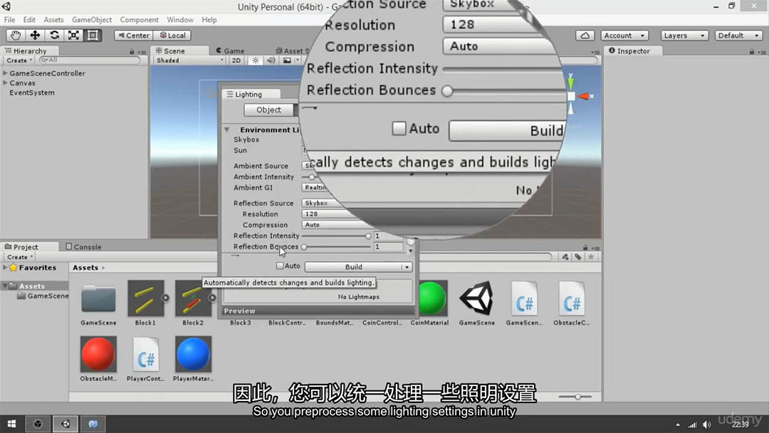Select the Hand tool
The image size is (769, 433).
click(16, 36)
